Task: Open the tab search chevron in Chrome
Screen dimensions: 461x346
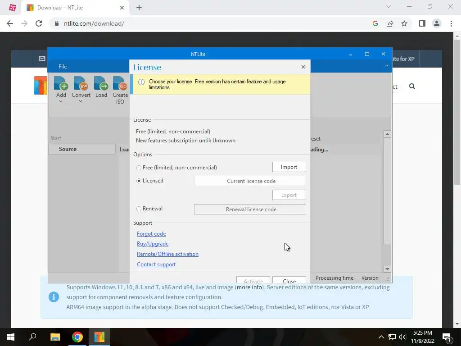Action: coord(389,6)
